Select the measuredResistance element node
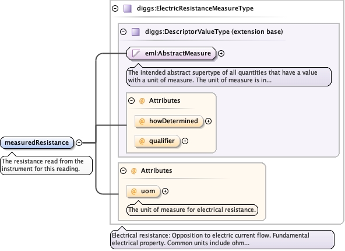 (37, 142)
